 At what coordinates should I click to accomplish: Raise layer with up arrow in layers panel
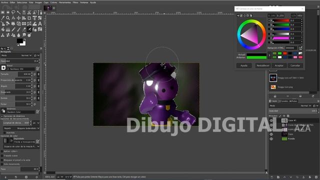284,177
